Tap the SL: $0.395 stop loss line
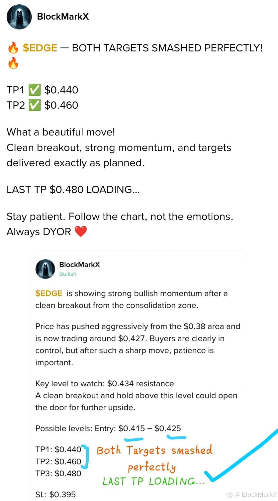The height and width of the screenshot is (501, 278). pos(56,495)
